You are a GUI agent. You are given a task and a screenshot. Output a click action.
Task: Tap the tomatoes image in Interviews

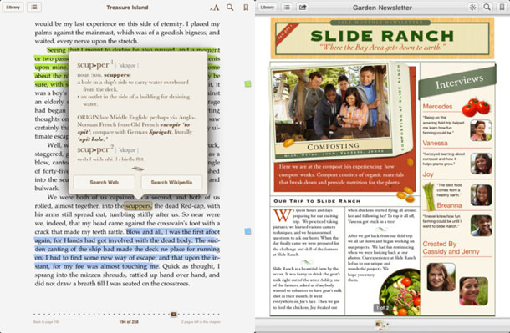click(477, 107)
